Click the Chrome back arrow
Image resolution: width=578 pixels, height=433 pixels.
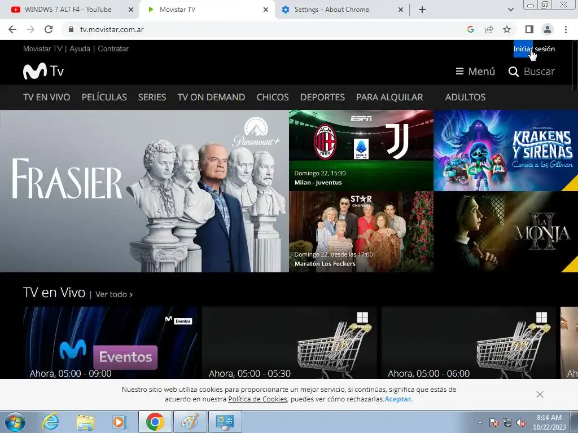(12, 29)
